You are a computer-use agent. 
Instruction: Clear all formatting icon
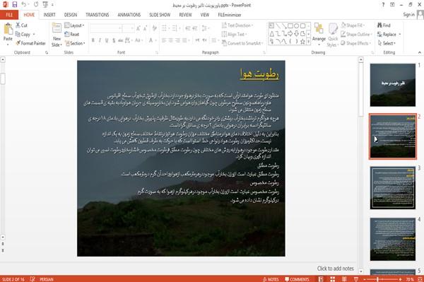pyautogui.click(x=154, y=28)
